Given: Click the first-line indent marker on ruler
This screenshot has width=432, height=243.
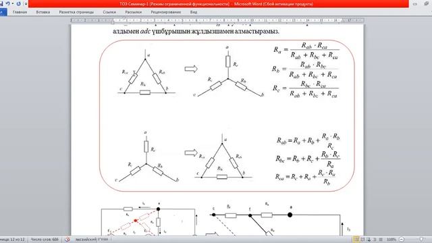Looking at the screenshot, I should point(124,19).
